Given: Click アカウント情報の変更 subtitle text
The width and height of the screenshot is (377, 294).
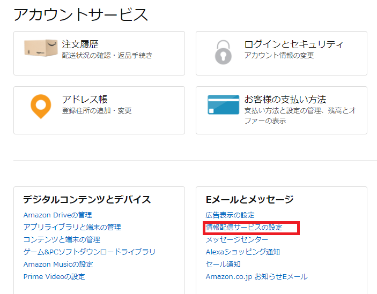Looking at the screenshot, I should 279,56.
